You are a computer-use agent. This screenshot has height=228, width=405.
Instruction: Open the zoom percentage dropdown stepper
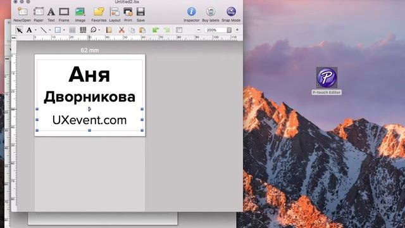click(229, 30)
